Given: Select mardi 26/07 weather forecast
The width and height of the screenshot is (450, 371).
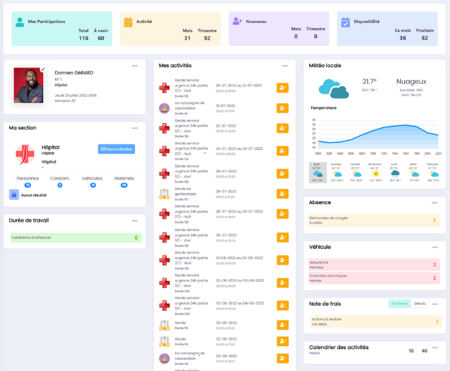Looking at the screenshot, I should [414, 172].
